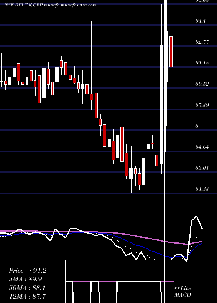The width and height of the screenshot is (217, 303).
Task: Click the 50MA : 88.1 value
Action: (x=27, y=288)
